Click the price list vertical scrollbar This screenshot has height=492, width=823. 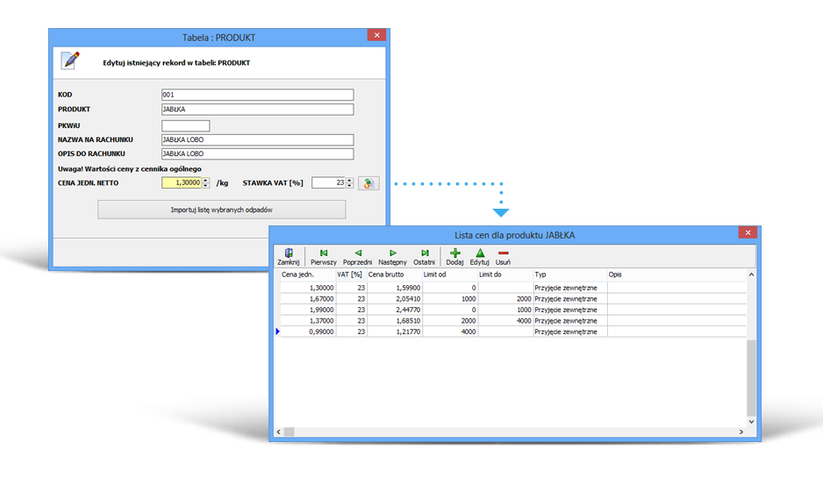[x=750, y=377]
